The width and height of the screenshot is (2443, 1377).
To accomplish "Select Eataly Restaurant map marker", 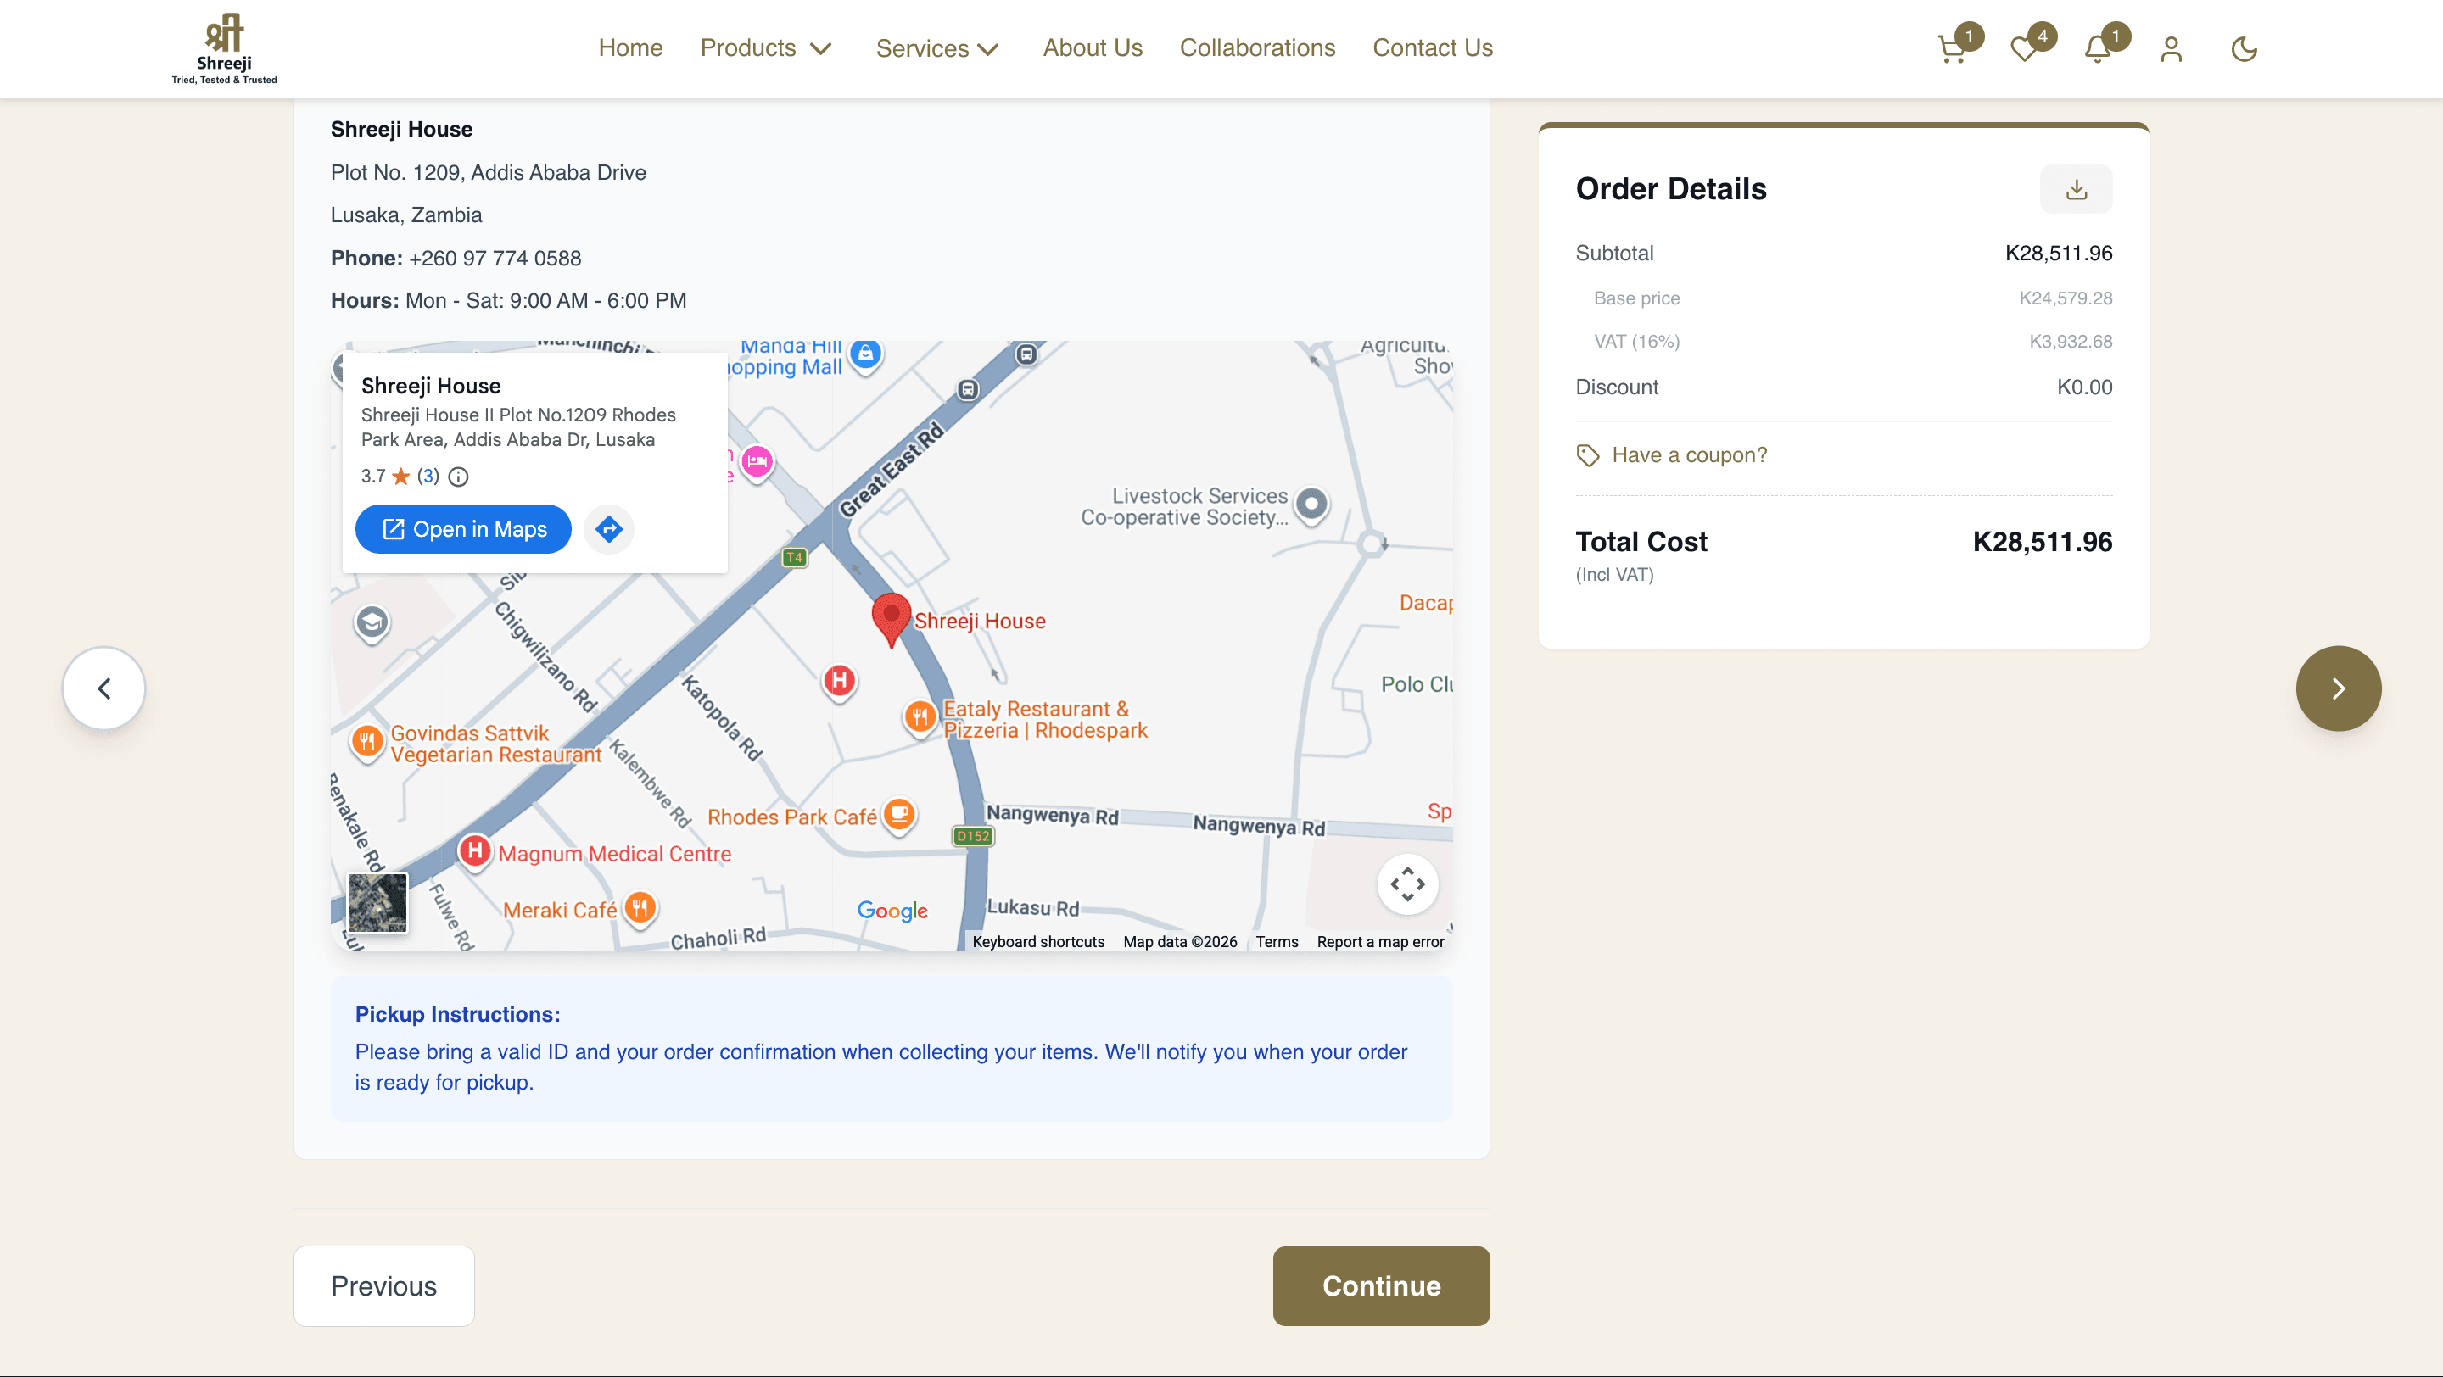I will click(919, 717).
